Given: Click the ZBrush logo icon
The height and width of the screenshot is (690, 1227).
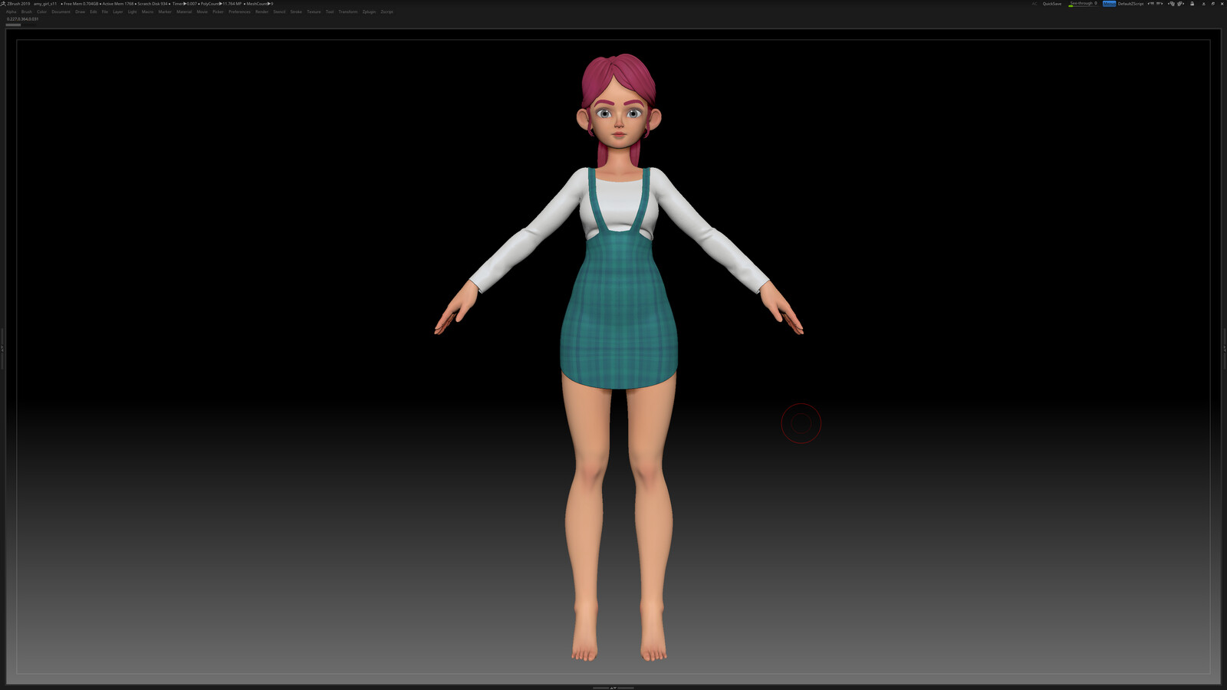Looking at the screenshot, I should [3, 4].
